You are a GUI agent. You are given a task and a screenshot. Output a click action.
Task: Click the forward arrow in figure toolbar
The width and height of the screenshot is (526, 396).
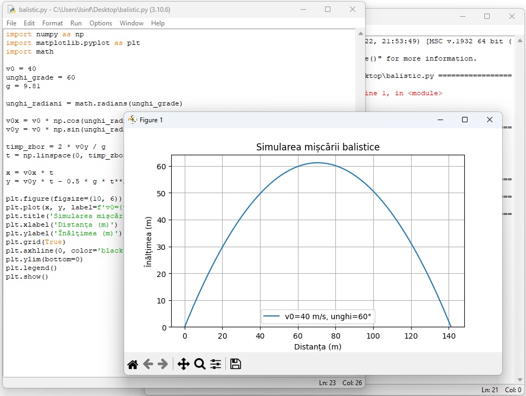click(x=163, y=364)
